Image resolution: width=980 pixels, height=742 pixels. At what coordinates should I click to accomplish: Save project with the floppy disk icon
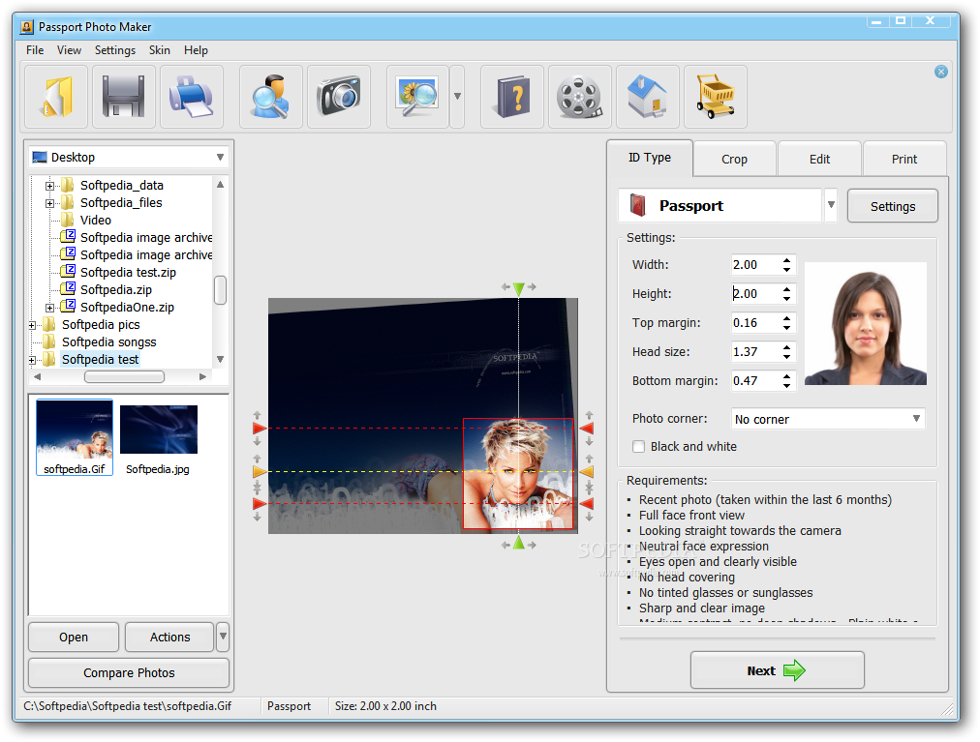click(x=124, y=97)
